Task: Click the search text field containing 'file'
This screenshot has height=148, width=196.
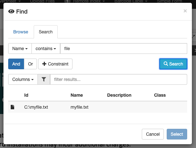Action: point(124,48)
